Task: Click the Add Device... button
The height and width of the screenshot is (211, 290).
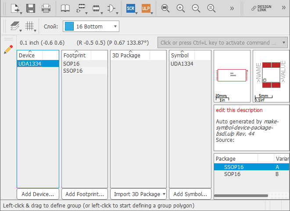Action: 38,194
